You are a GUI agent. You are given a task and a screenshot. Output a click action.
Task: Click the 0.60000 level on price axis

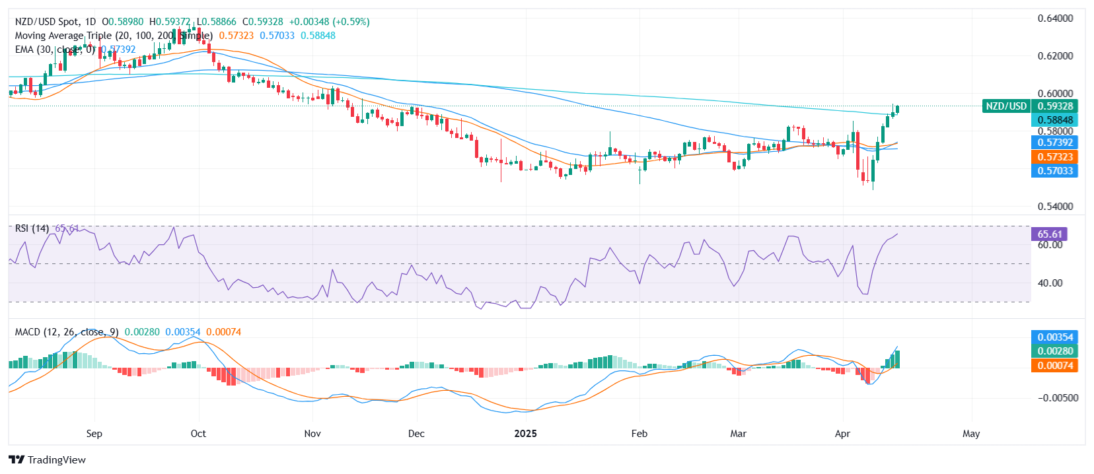point(1055,94)
